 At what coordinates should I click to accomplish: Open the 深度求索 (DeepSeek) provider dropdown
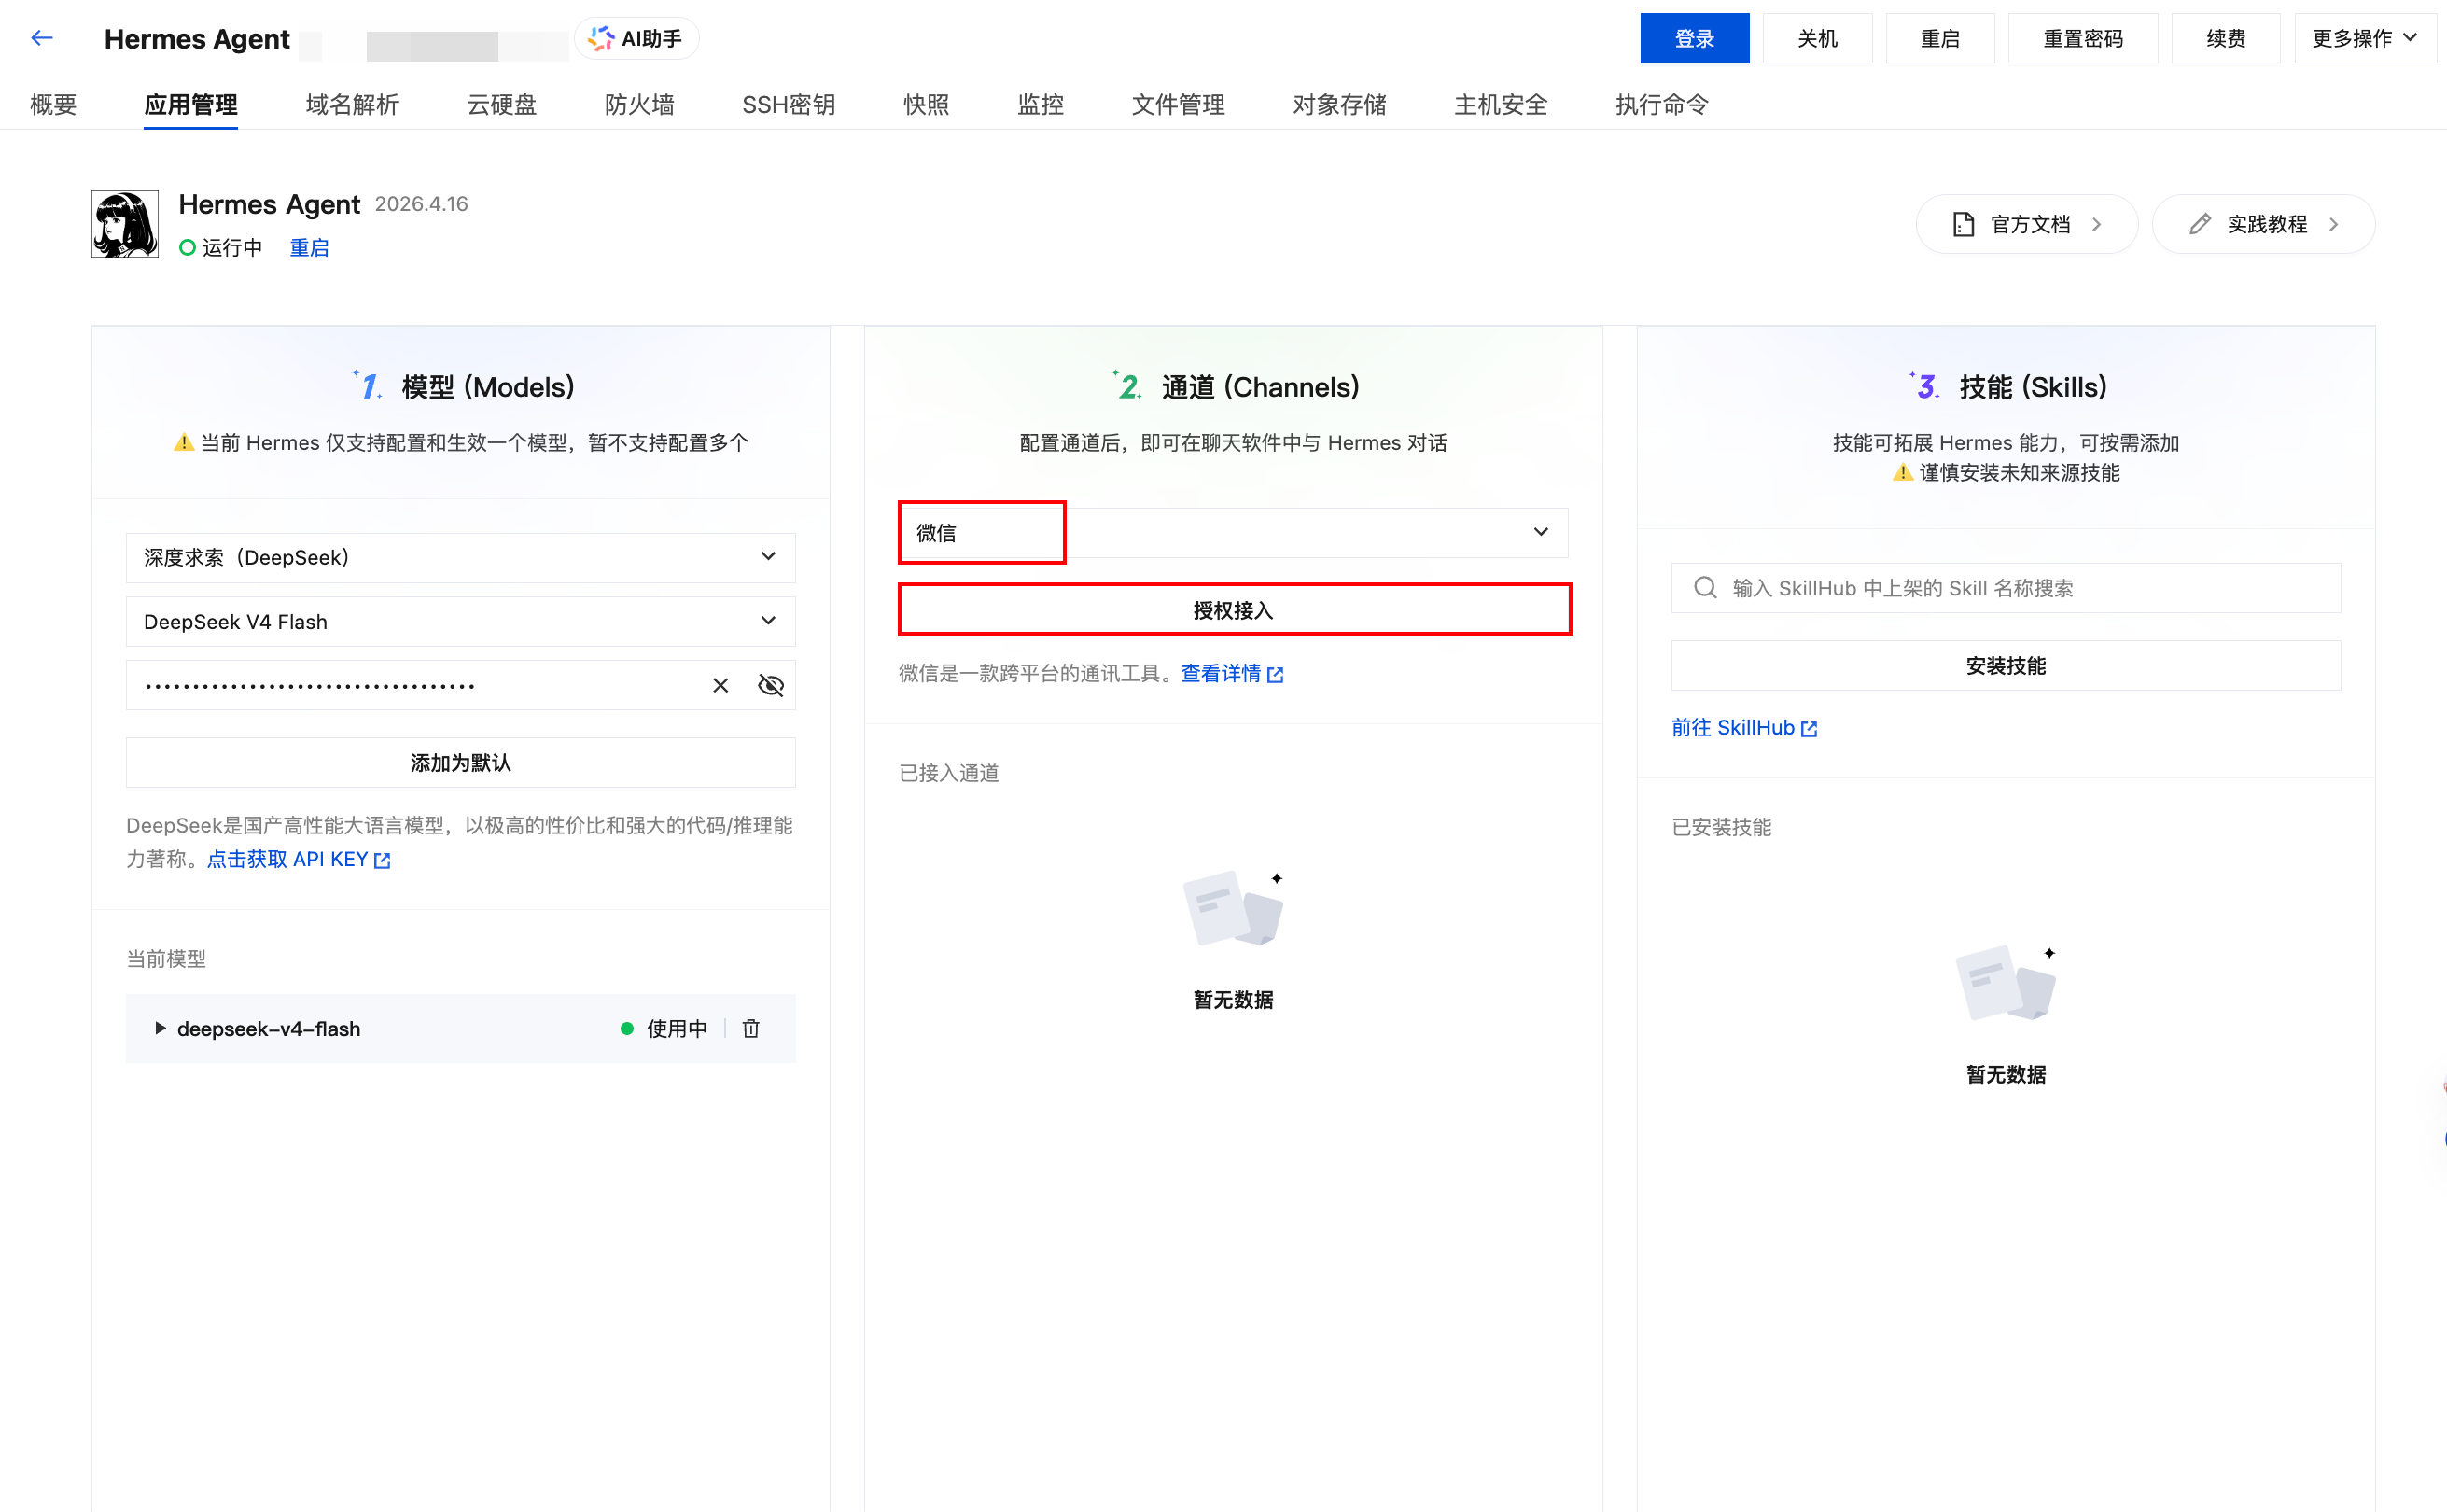coord(461,557)
